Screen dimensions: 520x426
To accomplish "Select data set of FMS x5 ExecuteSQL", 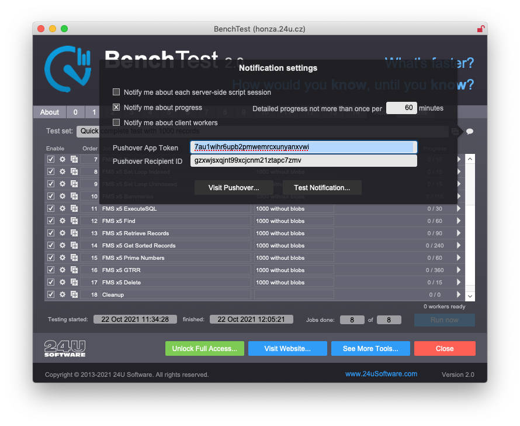I will pos(294,208).
